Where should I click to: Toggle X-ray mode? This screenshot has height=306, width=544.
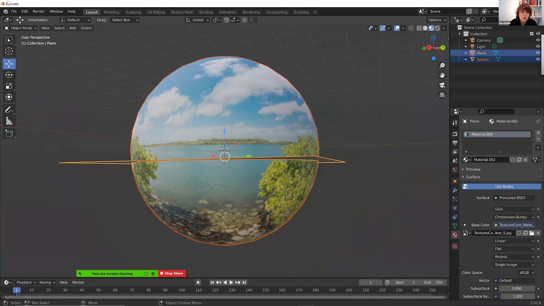click(411, 28)
